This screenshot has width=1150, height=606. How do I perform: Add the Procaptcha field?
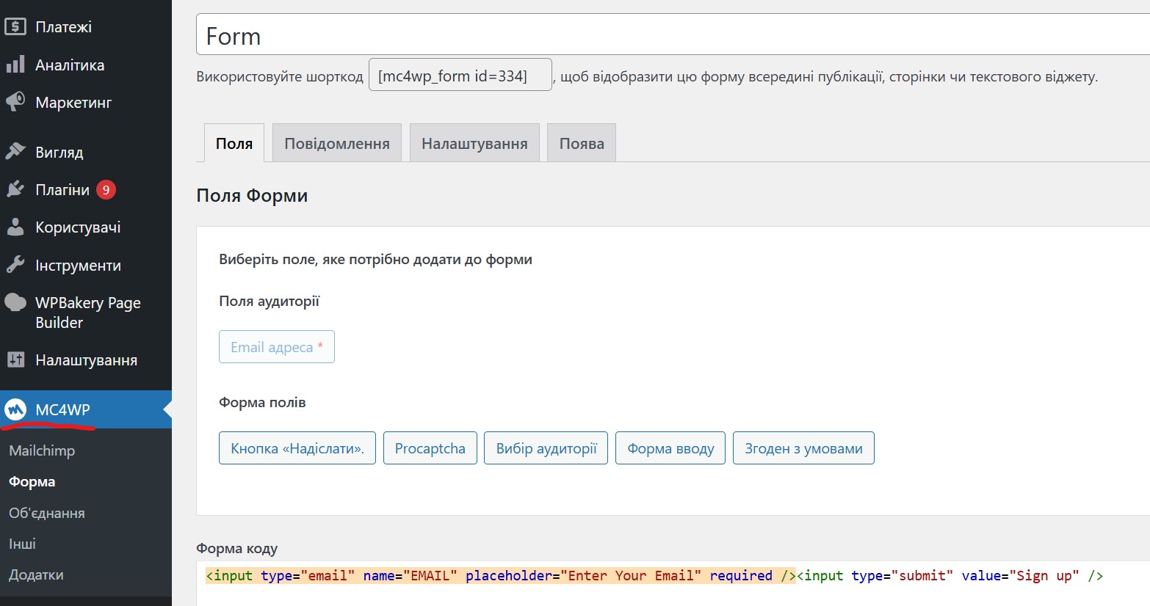click(x=430, y=448)
